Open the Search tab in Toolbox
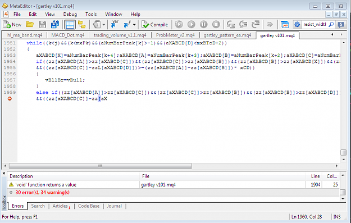 pyautogui.click(x=38, y=206)
